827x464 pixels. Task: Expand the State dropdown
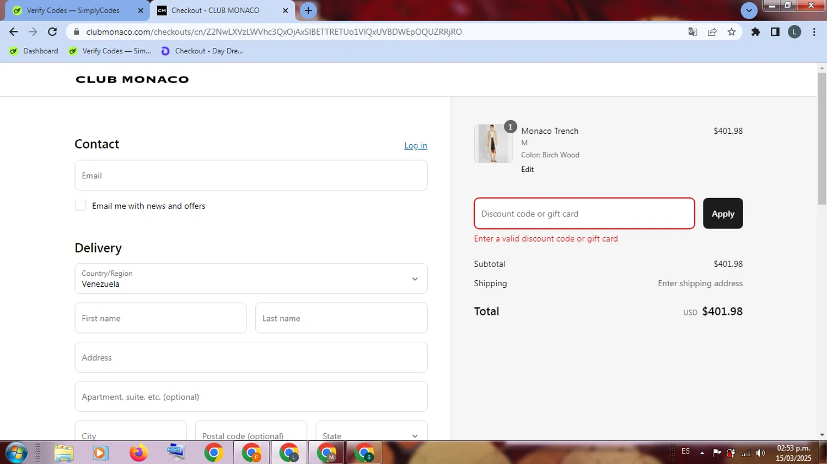[x=371, y=431]
